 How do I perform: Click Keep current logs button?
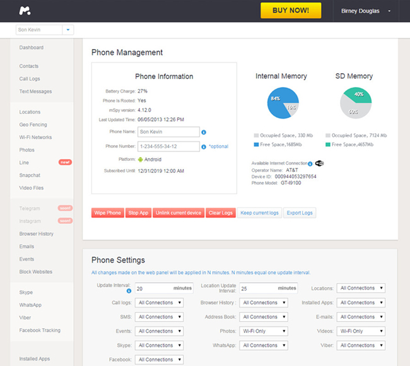tap(259, 213)
